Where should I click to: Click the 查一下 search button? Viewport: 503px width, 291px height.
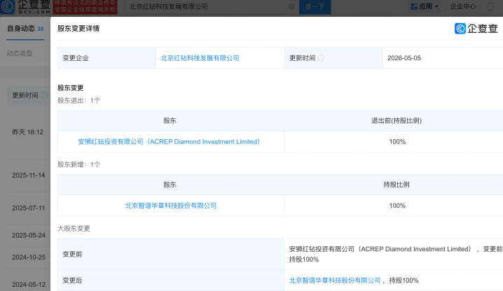[x=315, y=6]
